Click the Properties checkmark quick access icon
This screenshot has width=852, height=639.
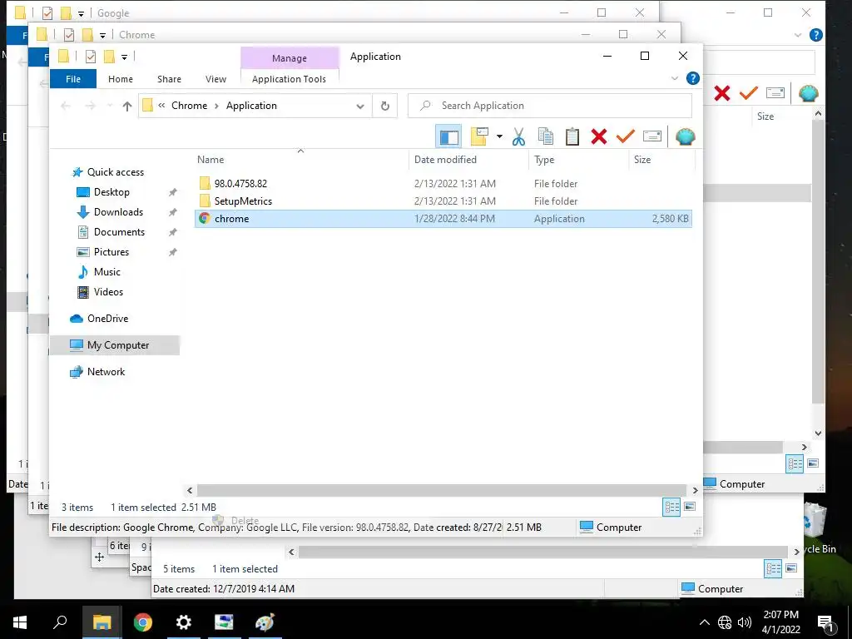[91, 57]
